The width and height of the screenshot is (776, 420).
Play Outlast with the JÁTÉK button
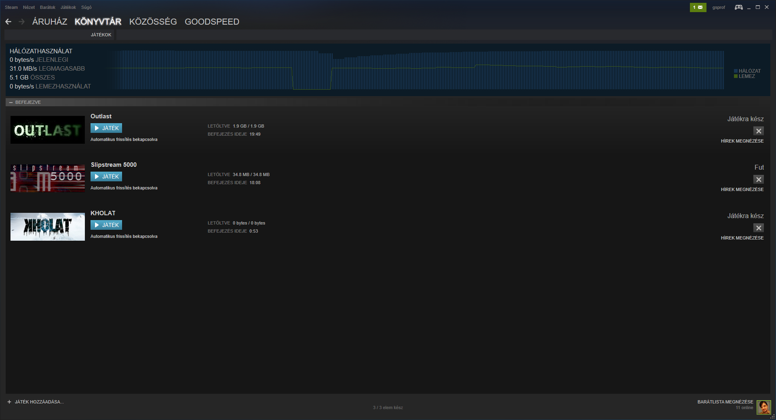[x=106, y=128]
